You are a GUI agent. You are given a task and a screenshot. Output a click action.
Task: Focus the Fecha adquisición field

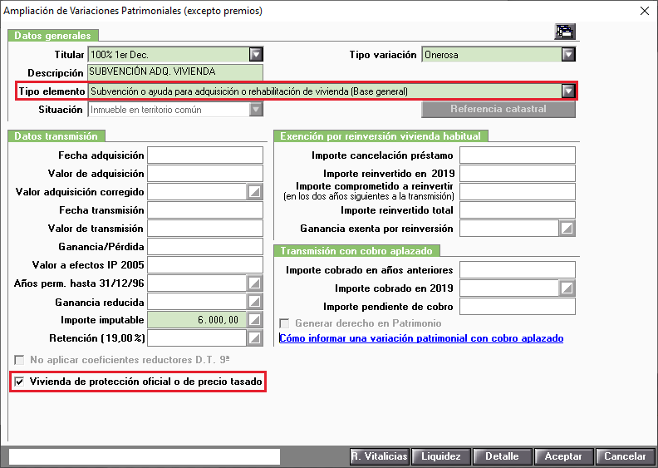(x=205, y=155)
